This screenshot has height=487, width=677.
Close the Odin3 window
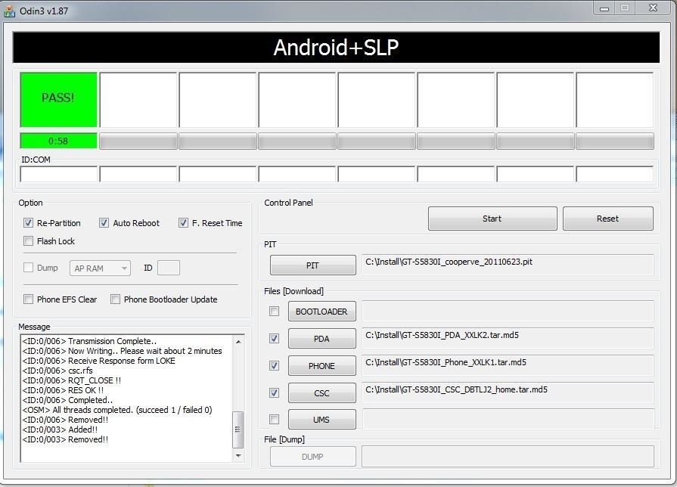click(x=653, y=8)
